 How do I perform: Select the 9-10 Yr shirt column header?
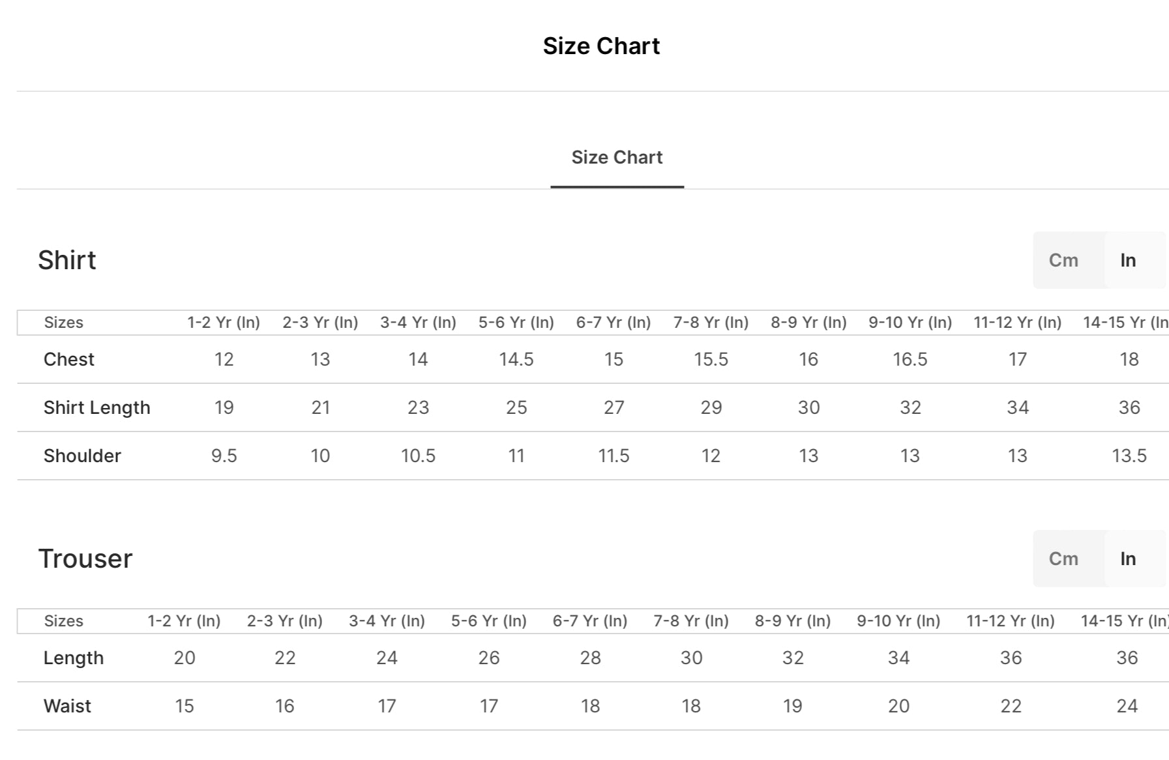point(910,323)
